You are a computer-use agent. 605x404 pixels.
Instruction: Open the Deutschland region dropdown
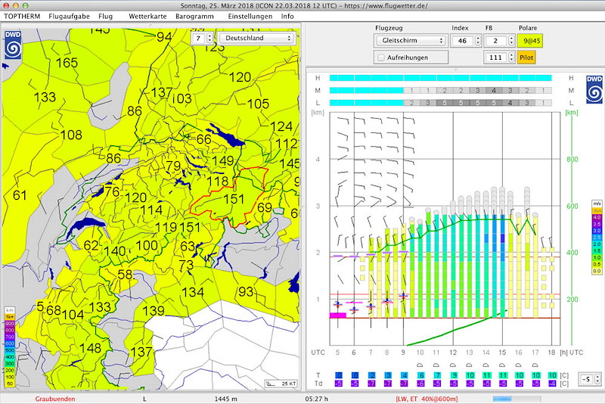(256, 38)
